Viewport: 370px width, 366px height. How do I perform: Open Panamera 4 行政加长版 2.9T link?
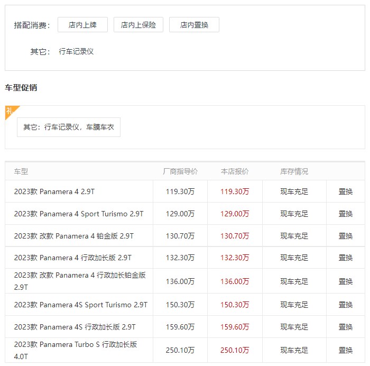(73, 258)
